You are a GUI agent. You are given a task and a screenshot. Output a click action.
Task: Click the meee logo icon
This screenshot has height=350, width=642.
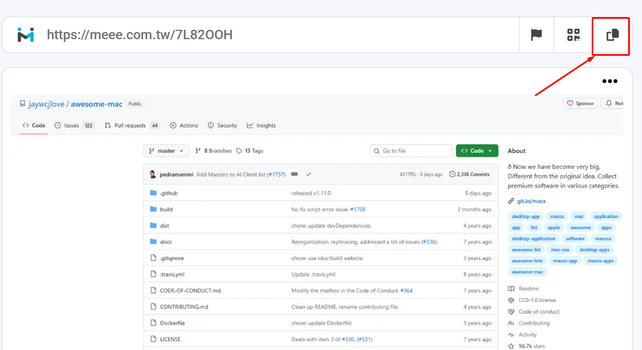(x=26, y=35)
